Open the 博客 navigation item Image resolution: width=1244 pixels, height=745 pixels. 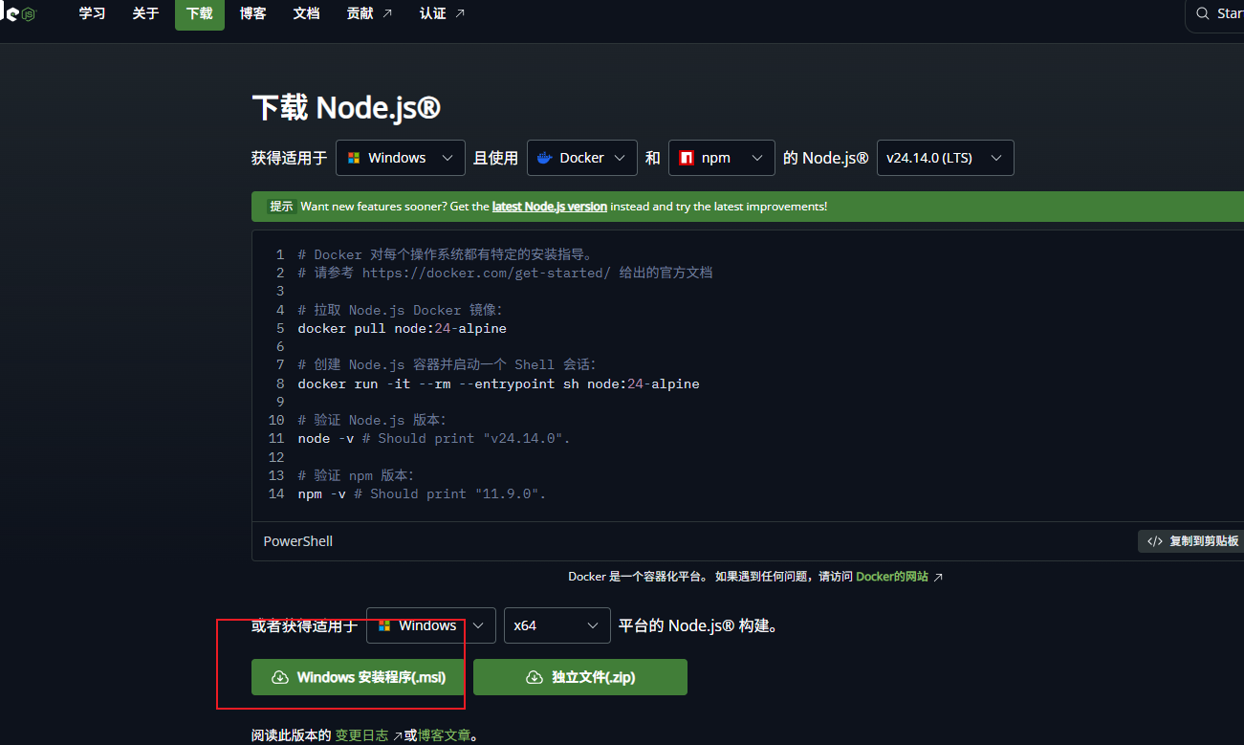253,13
